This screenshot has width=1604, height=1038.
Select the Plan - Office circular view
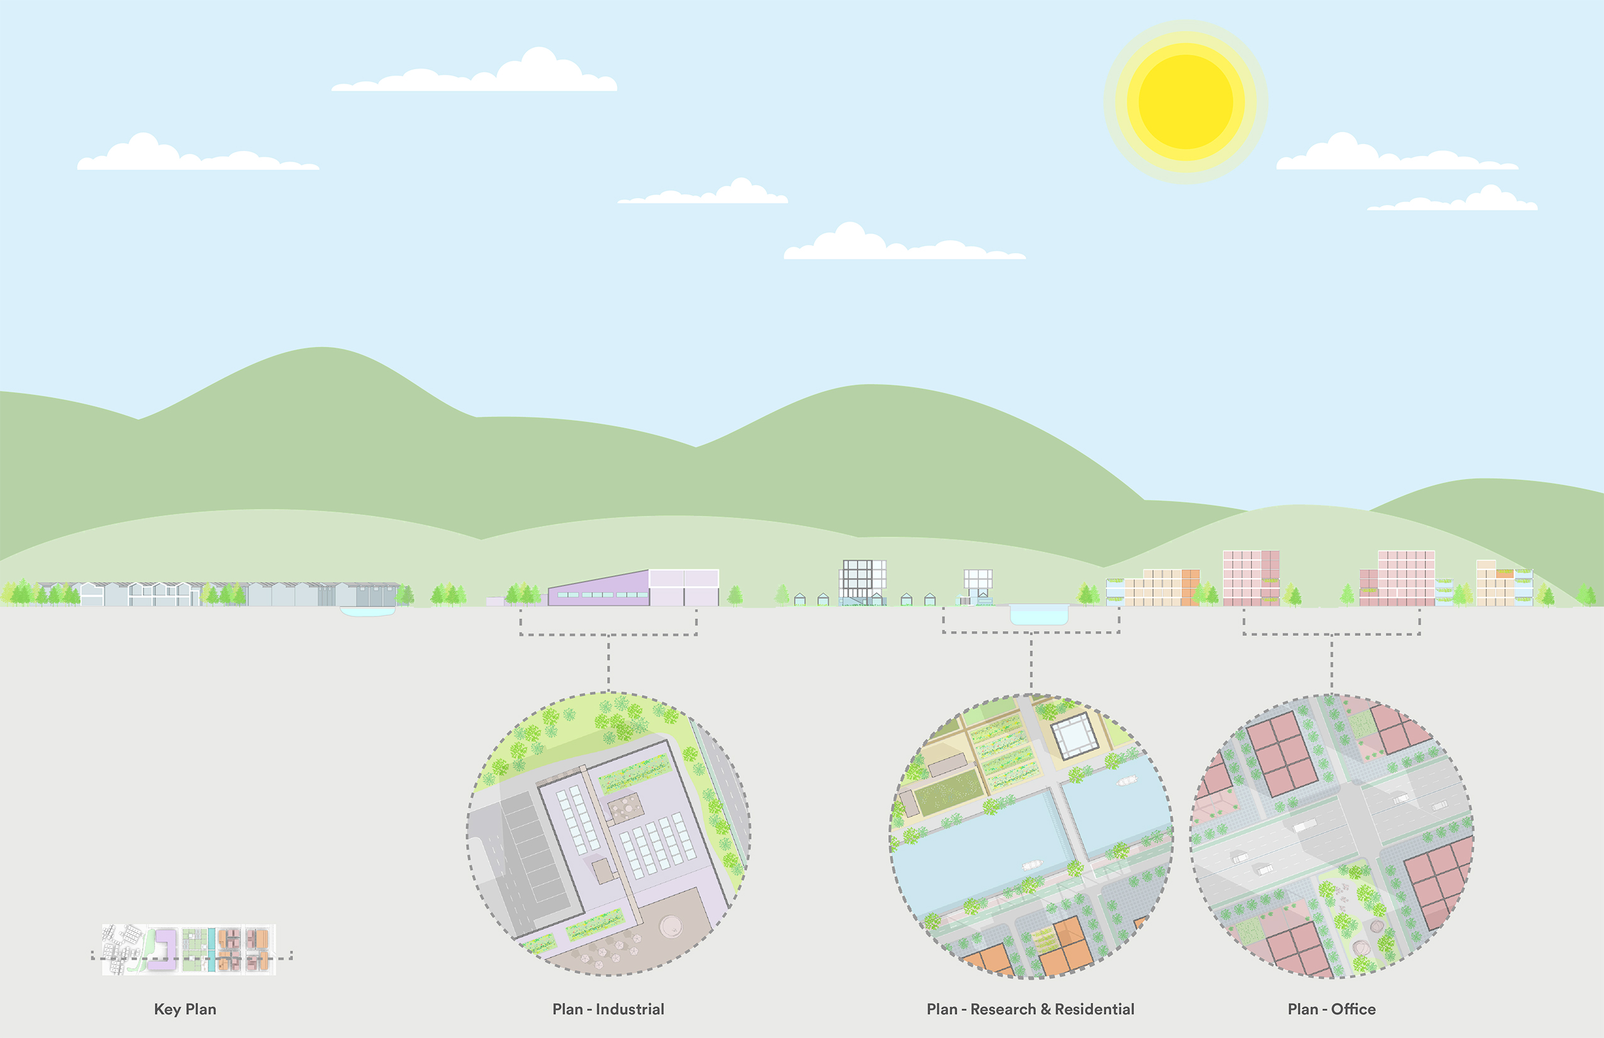tap(1332, 836)
